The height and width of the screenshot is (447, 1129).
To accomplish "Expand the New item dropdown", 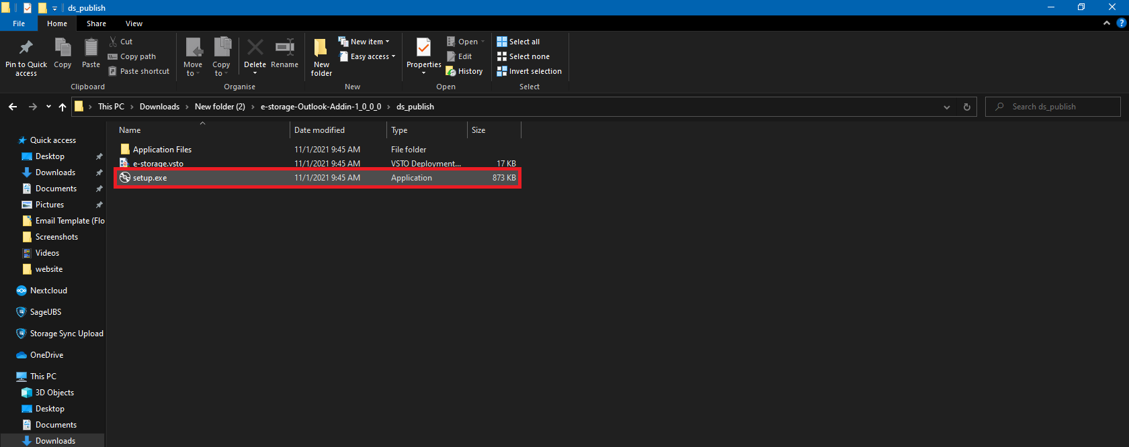I will click(x=364, y=42).
